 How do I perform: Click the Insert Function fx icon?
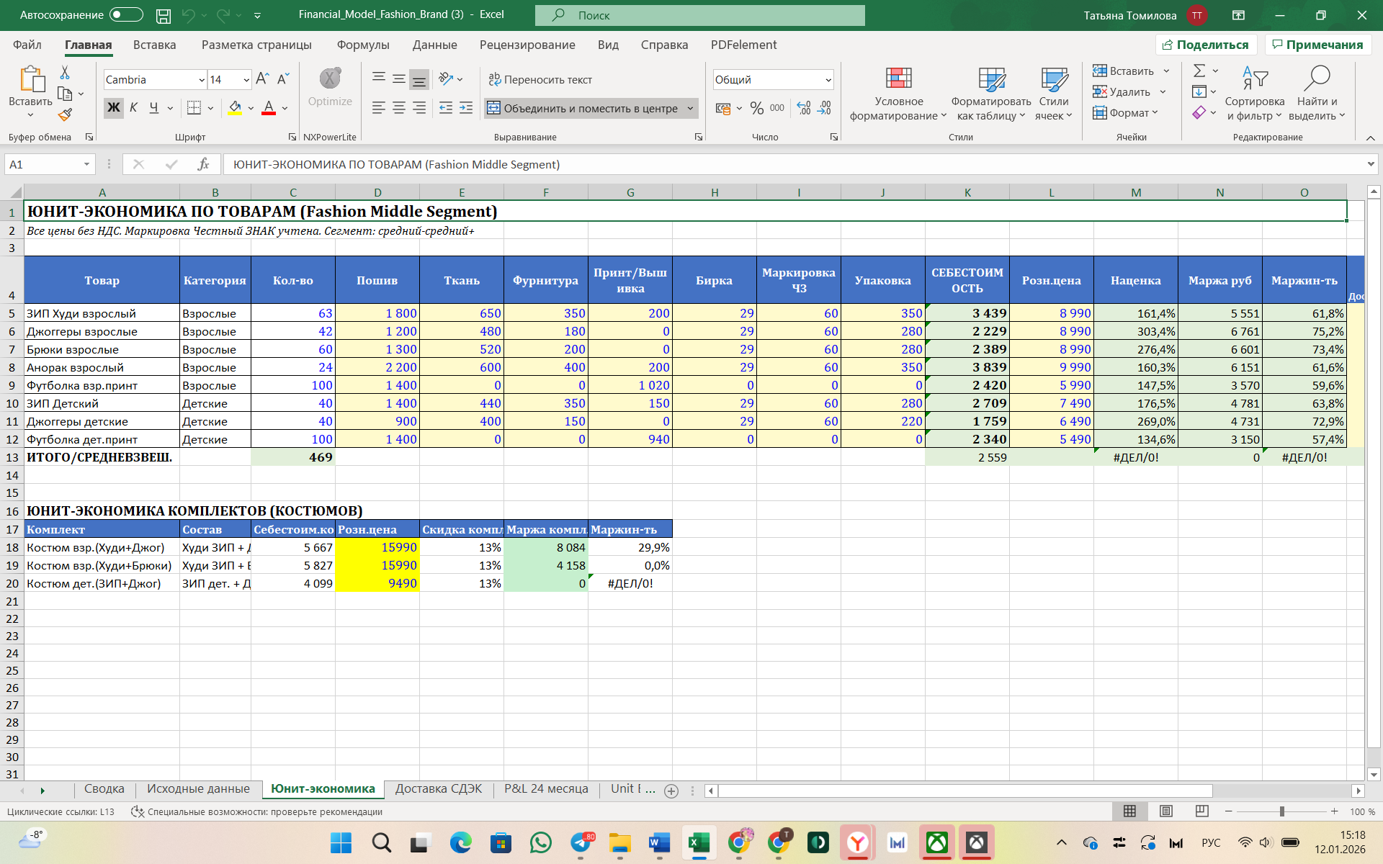pos(203,164)
